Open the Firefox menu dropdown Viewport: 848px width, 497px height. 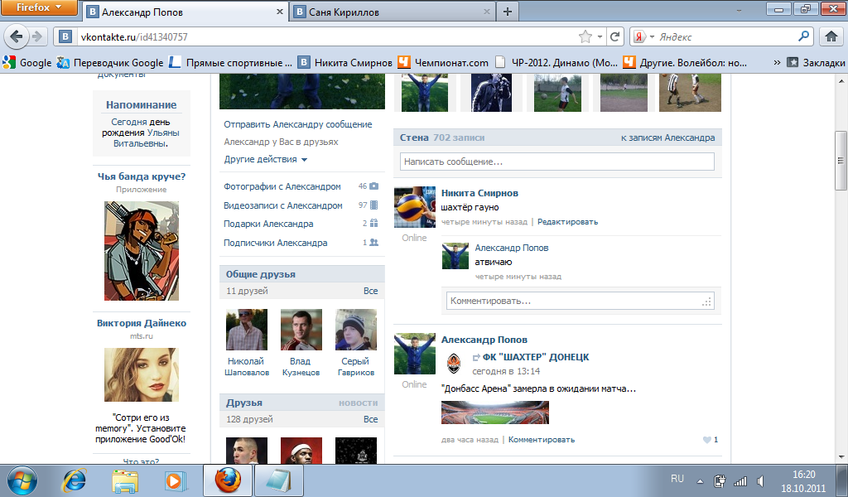click(39, 7)
